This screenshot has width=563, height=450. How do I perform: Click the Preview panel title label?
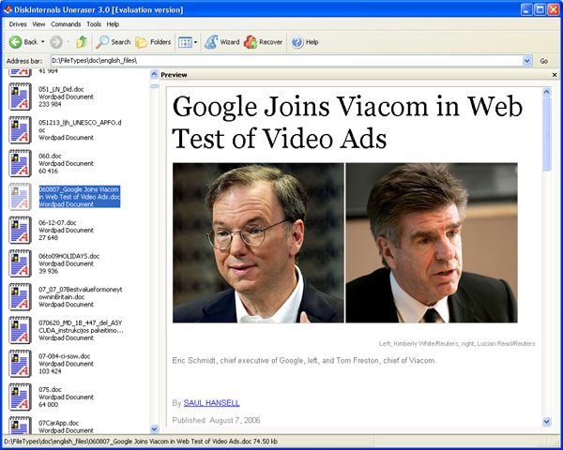(174, 75)
